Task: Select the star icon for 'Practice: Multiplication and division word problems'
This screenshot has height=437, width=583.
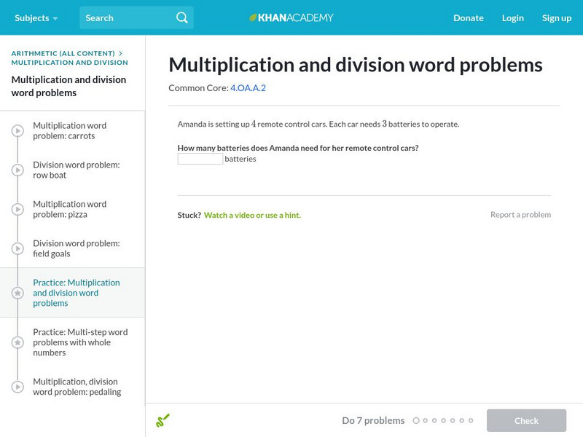Action: 16,291
